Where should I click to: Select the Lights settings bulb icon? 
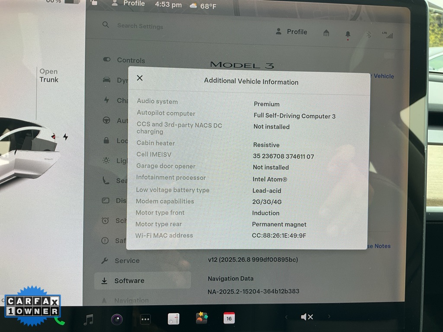coord(106,160)
